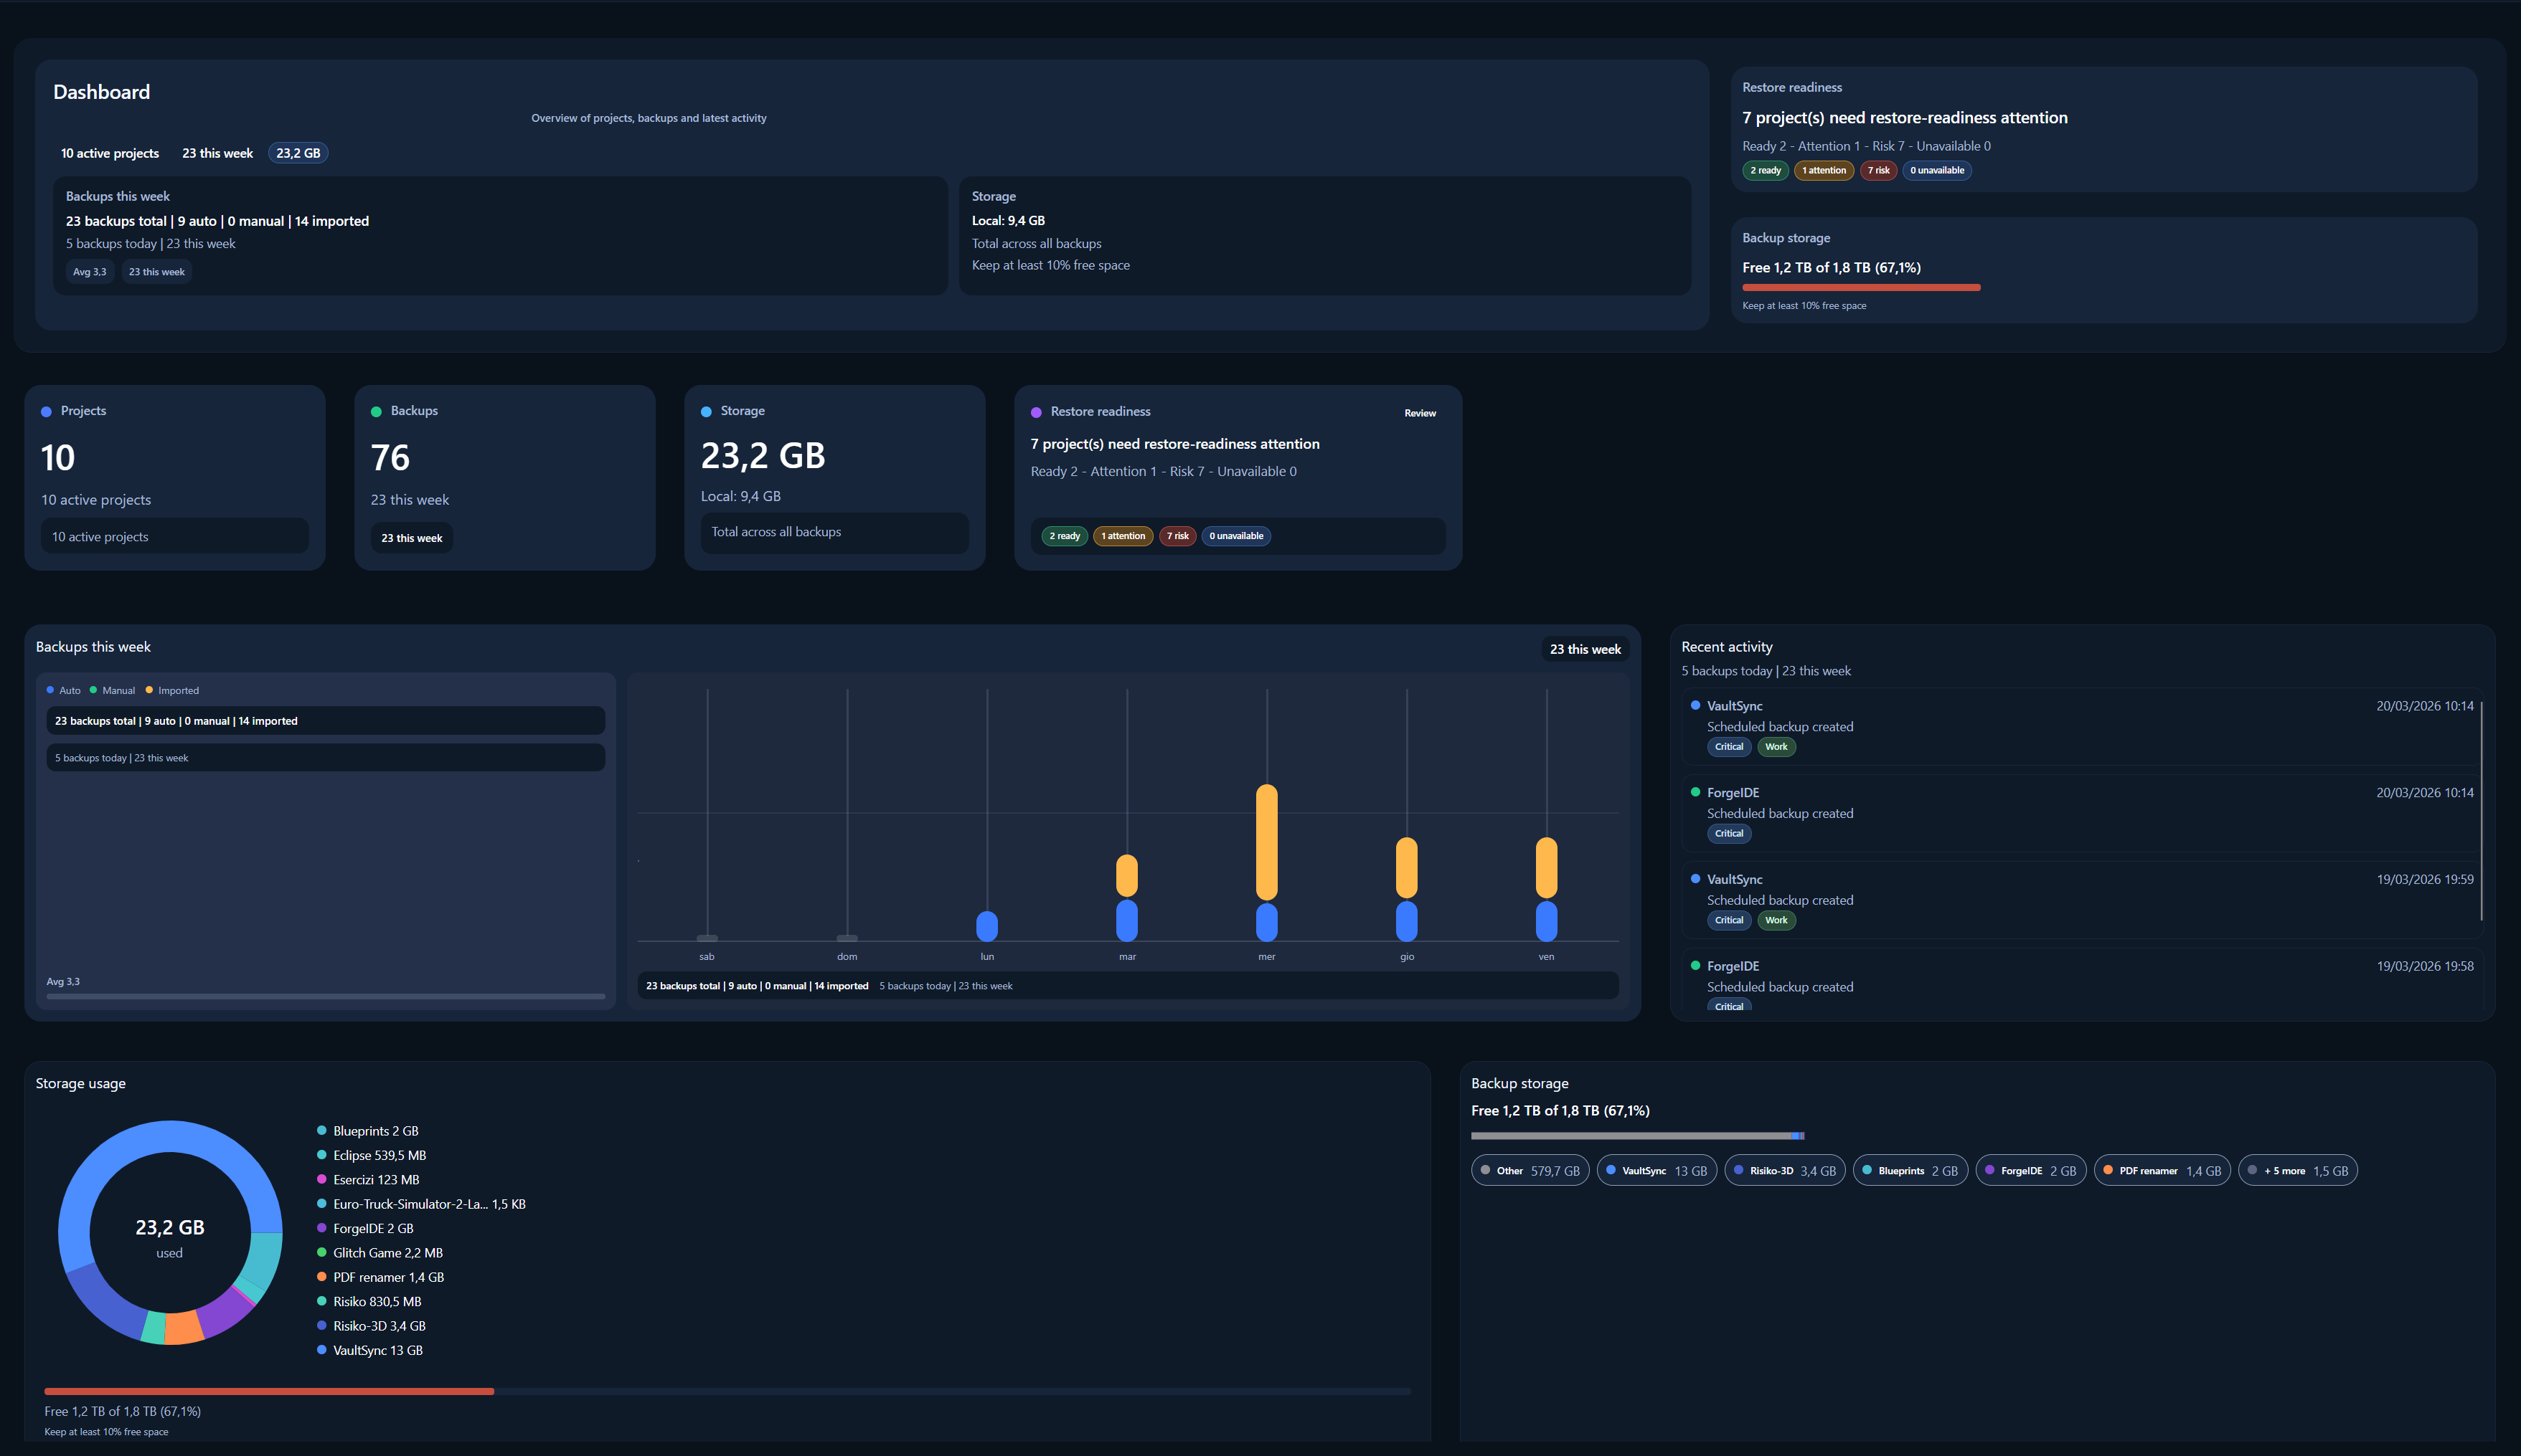Click the blue dot icon on Projects card
Screen dimensions: 2521x1456
pos(46,412)
